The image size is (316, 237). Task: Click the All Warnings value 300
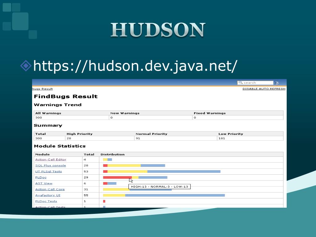[x=39, y=118]
